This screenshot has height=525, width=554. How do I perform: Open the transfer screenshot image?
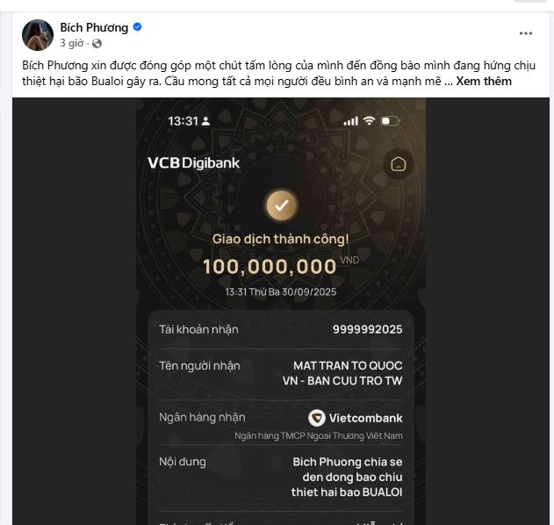(281, 311)
